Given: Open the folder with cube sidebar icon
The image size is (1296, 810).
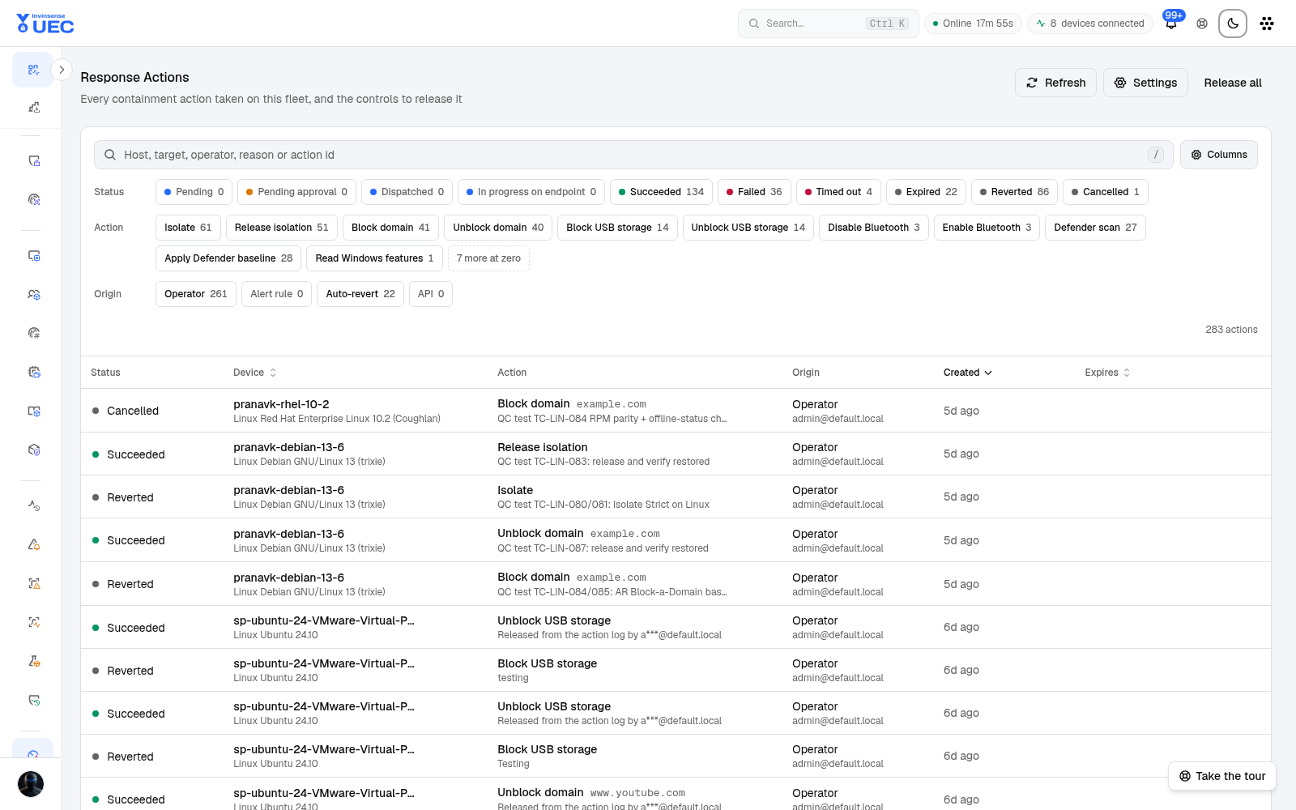Looking at the screenshot, I should (34, 411).
